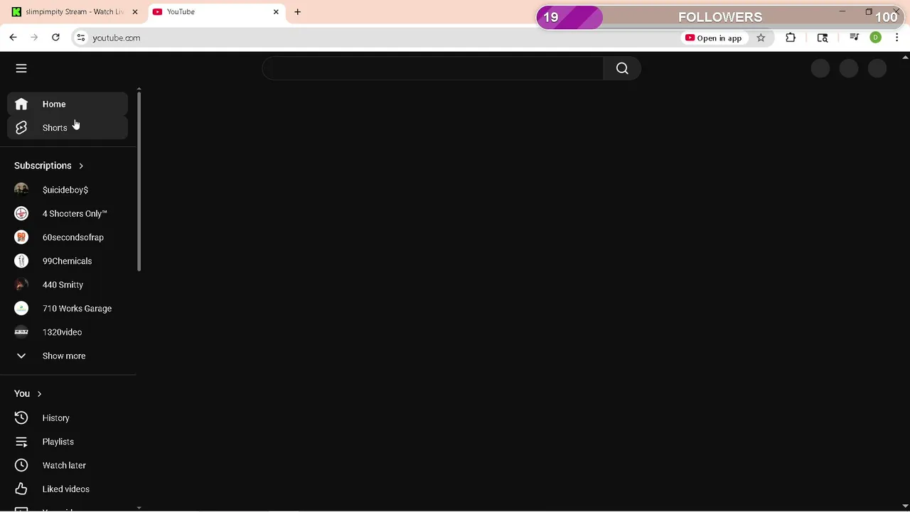910x512 pixels.
Task: Open the 1320video channel link
Action: point(62,332)
